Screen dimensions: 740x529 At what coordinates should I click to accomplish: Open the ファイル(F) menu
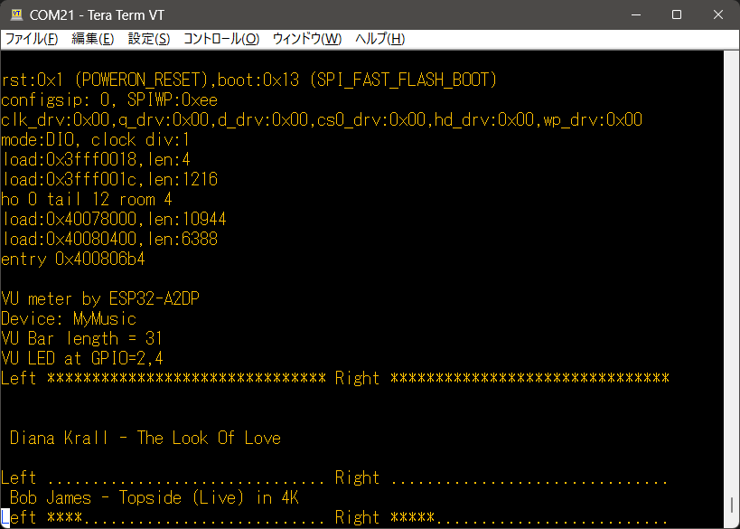(x=32, y=39)
